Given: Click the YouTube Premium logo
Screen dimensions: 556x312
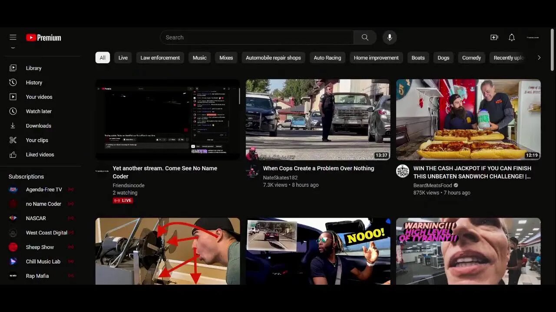Looking at the screenshot, I should tap(43, 38).
